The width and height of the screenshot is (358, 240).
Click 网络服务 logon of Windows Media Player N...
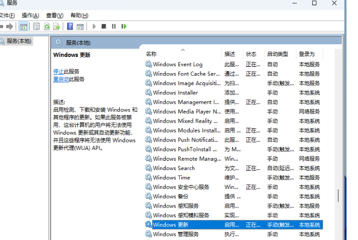pos(310,112)
